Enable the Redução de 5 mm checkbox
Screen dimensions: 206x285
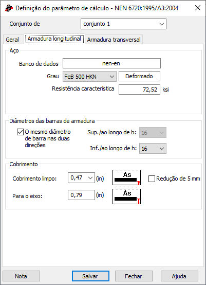point(152,179)
